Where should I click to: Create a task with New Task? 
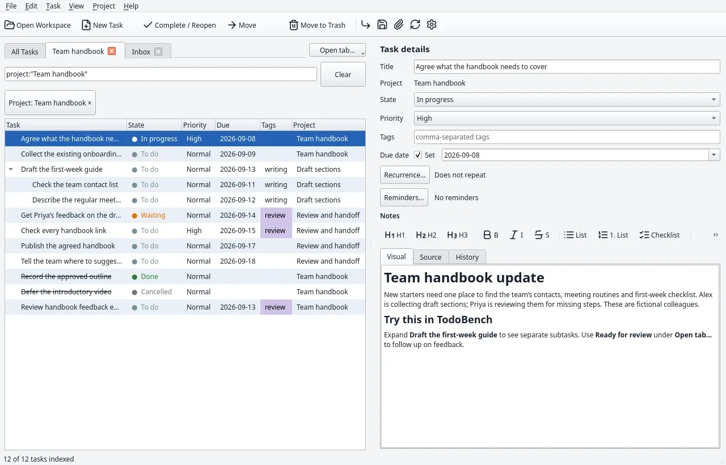pos(102,25)
